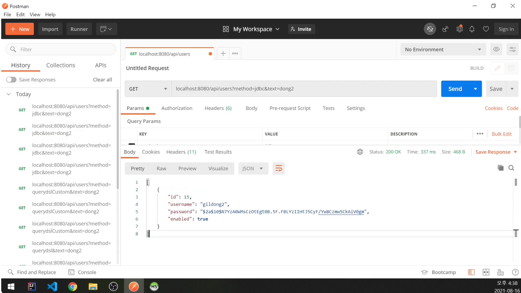
Task: Open IntelliJ IDEA from the taskbar
Action: 32,286
